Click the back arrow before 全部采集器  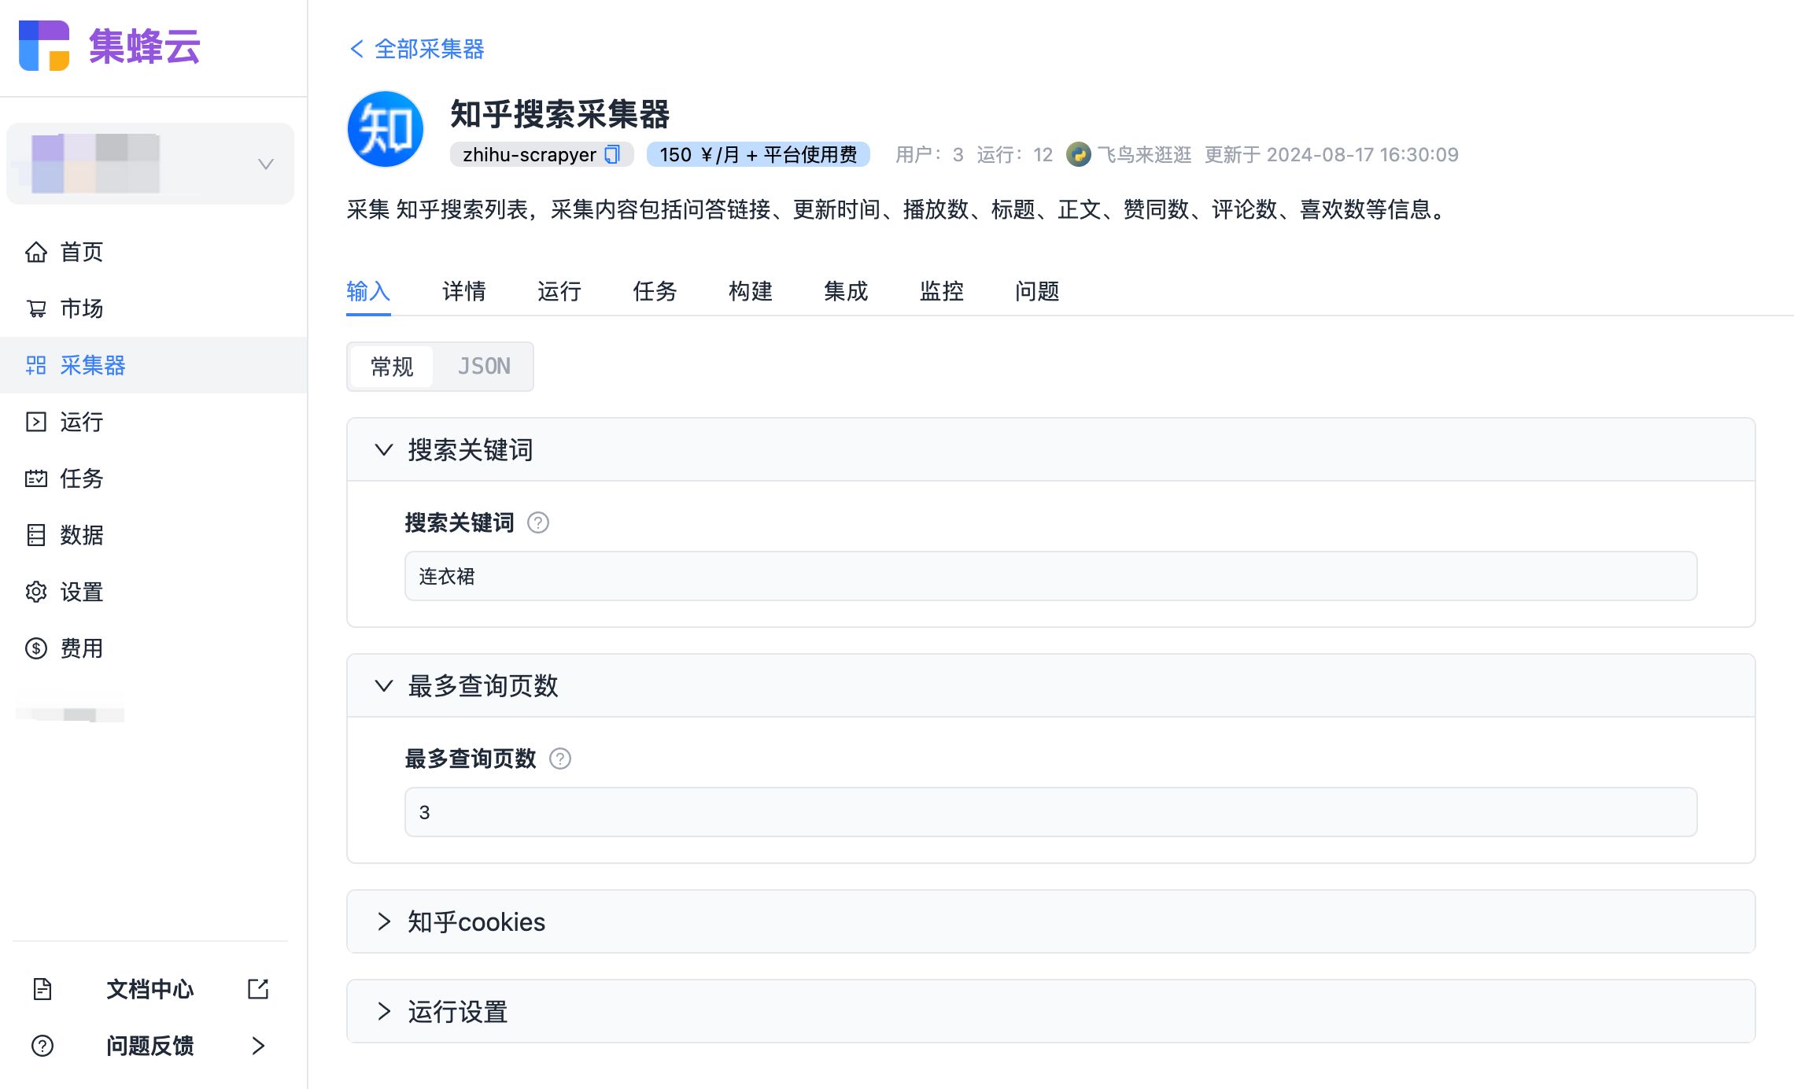[356, 49]
